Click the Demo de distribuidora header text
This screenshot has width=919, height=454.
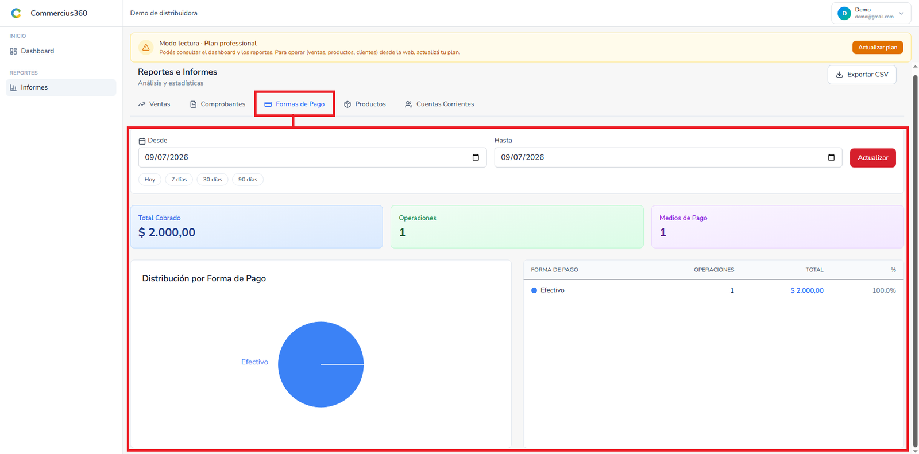164,13
